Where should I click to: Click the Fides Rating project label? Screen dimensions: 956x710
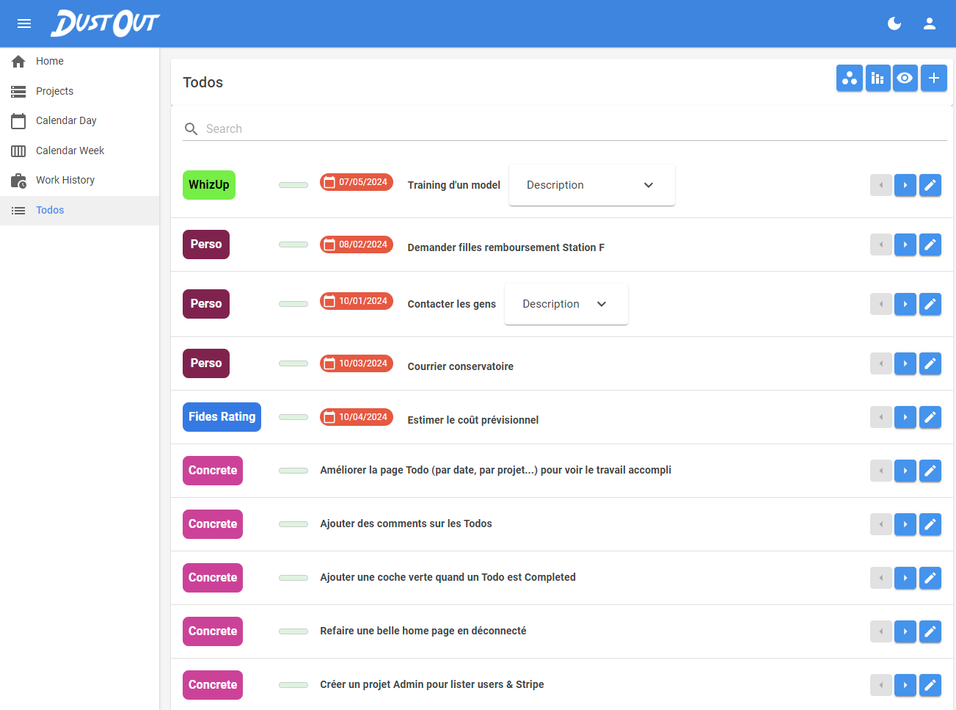click(x=222, y=417)
